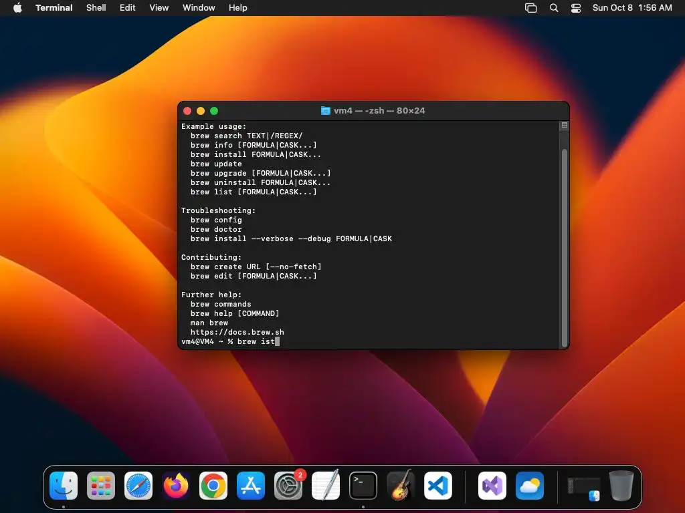Zoom Terminal with the green button
The image size is (685, 513).
tap(214, 111)
